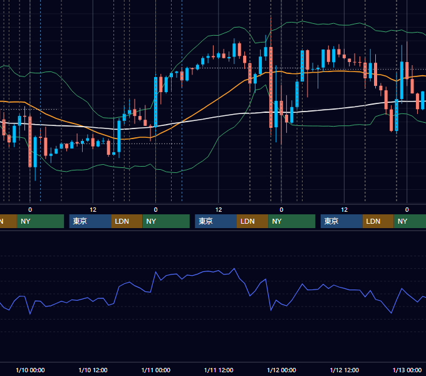Click the 1/11 12:00 date label

click(x=219, y=370)
